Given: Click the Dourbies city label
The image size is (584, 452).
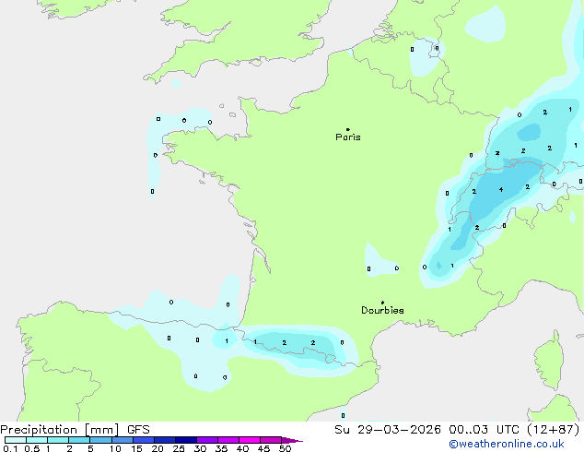Looking at the screenshot, I should 382,310.
